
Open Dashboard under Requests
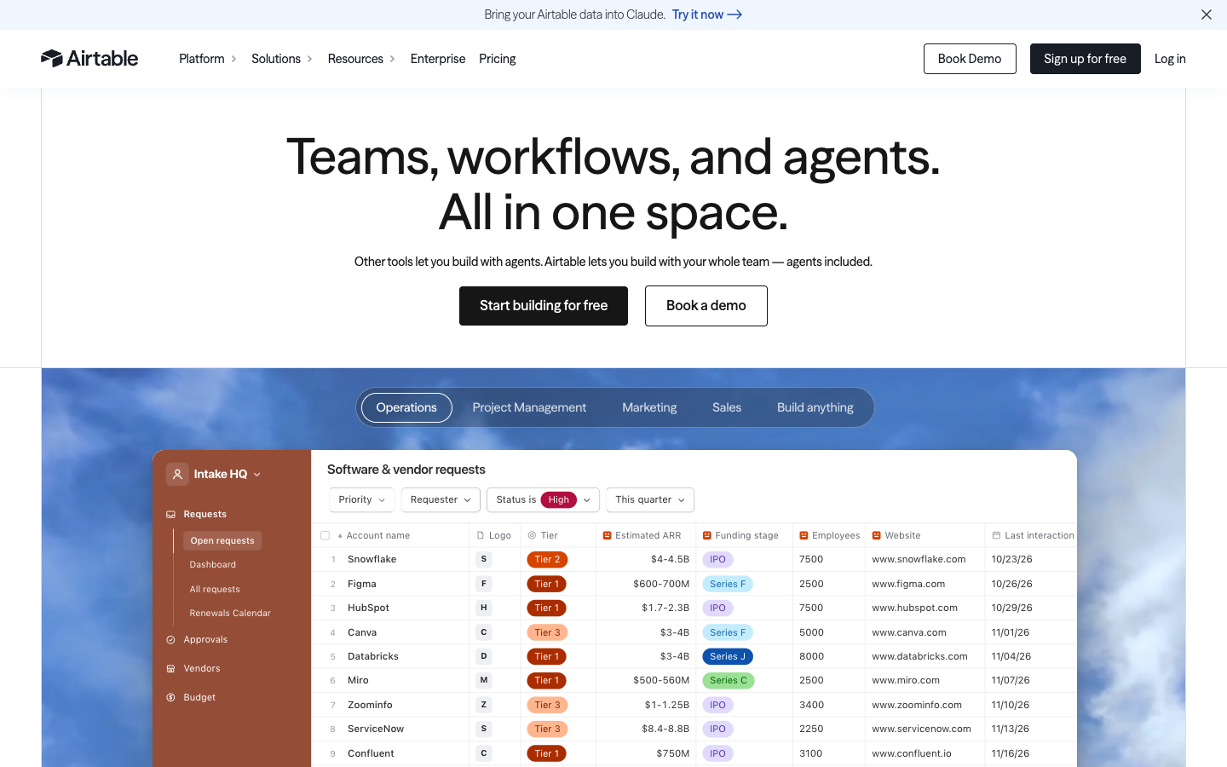(x=213, y=565)
